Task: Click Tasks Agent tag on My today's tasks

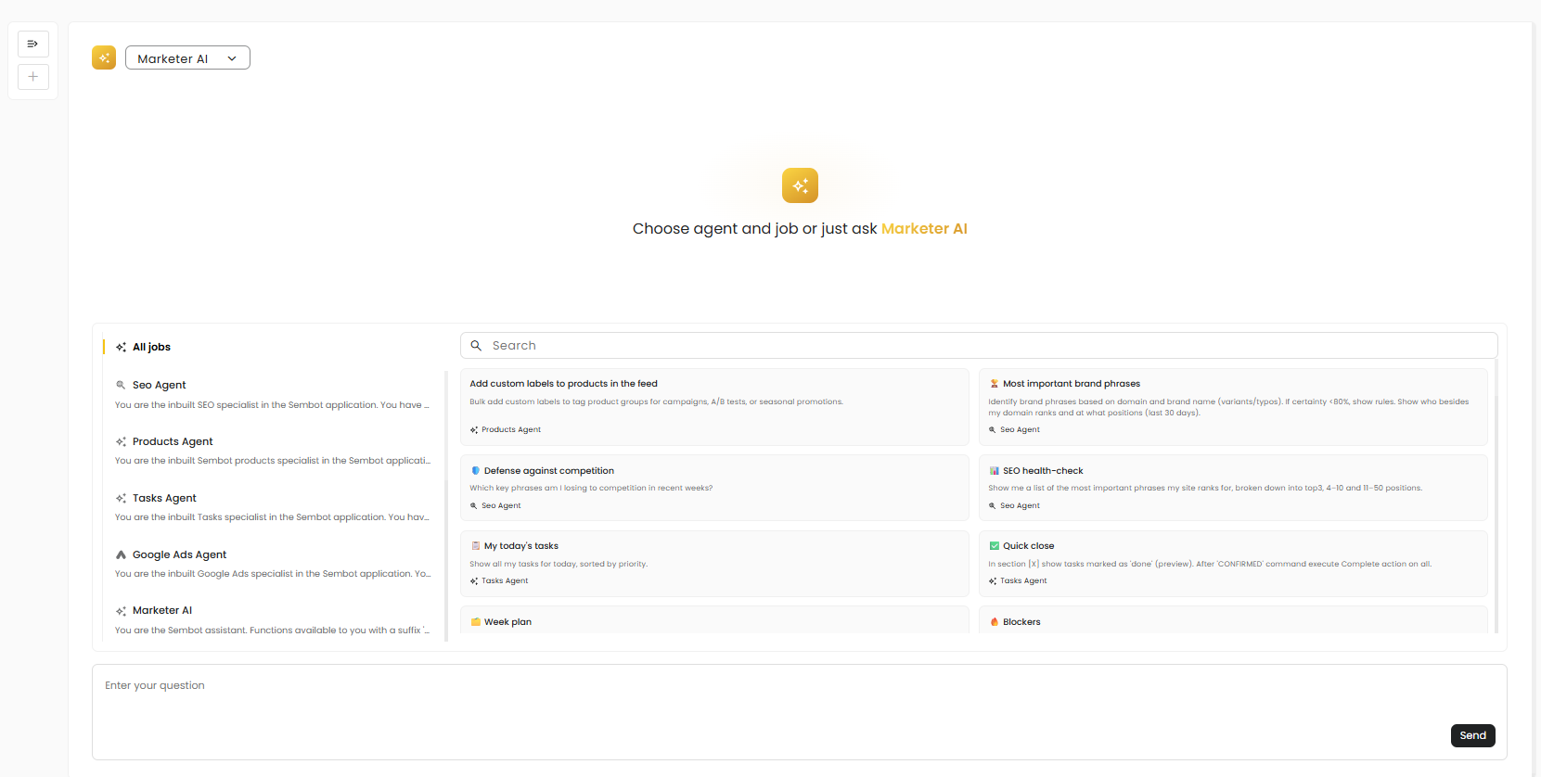Action: coord(498,580)
